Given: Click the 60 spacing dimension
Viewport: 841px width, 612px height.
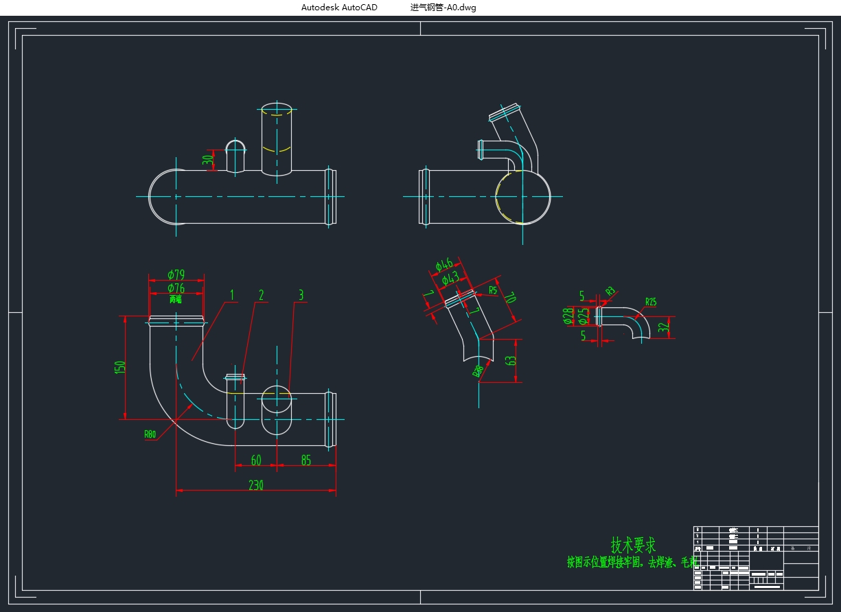Looking at the screenshot, I should 255,460.
